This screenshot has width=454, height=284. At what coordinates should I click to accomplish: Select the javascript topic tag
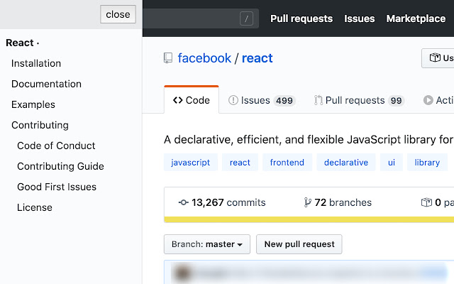tap(191, 163)
